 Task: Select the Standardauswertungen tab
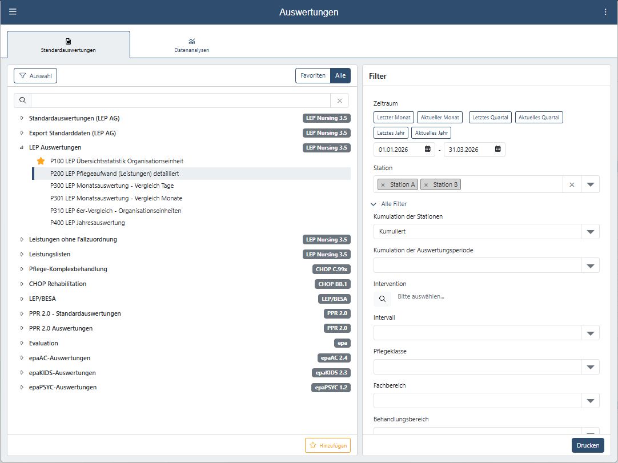[69, 45]
